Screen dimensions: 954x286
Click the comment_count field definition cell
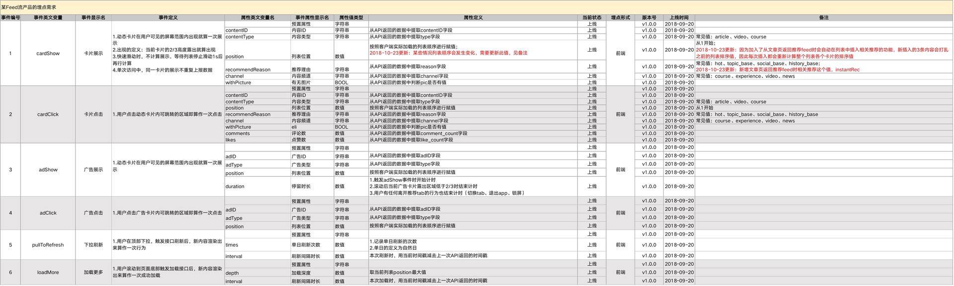click(473, 134)
